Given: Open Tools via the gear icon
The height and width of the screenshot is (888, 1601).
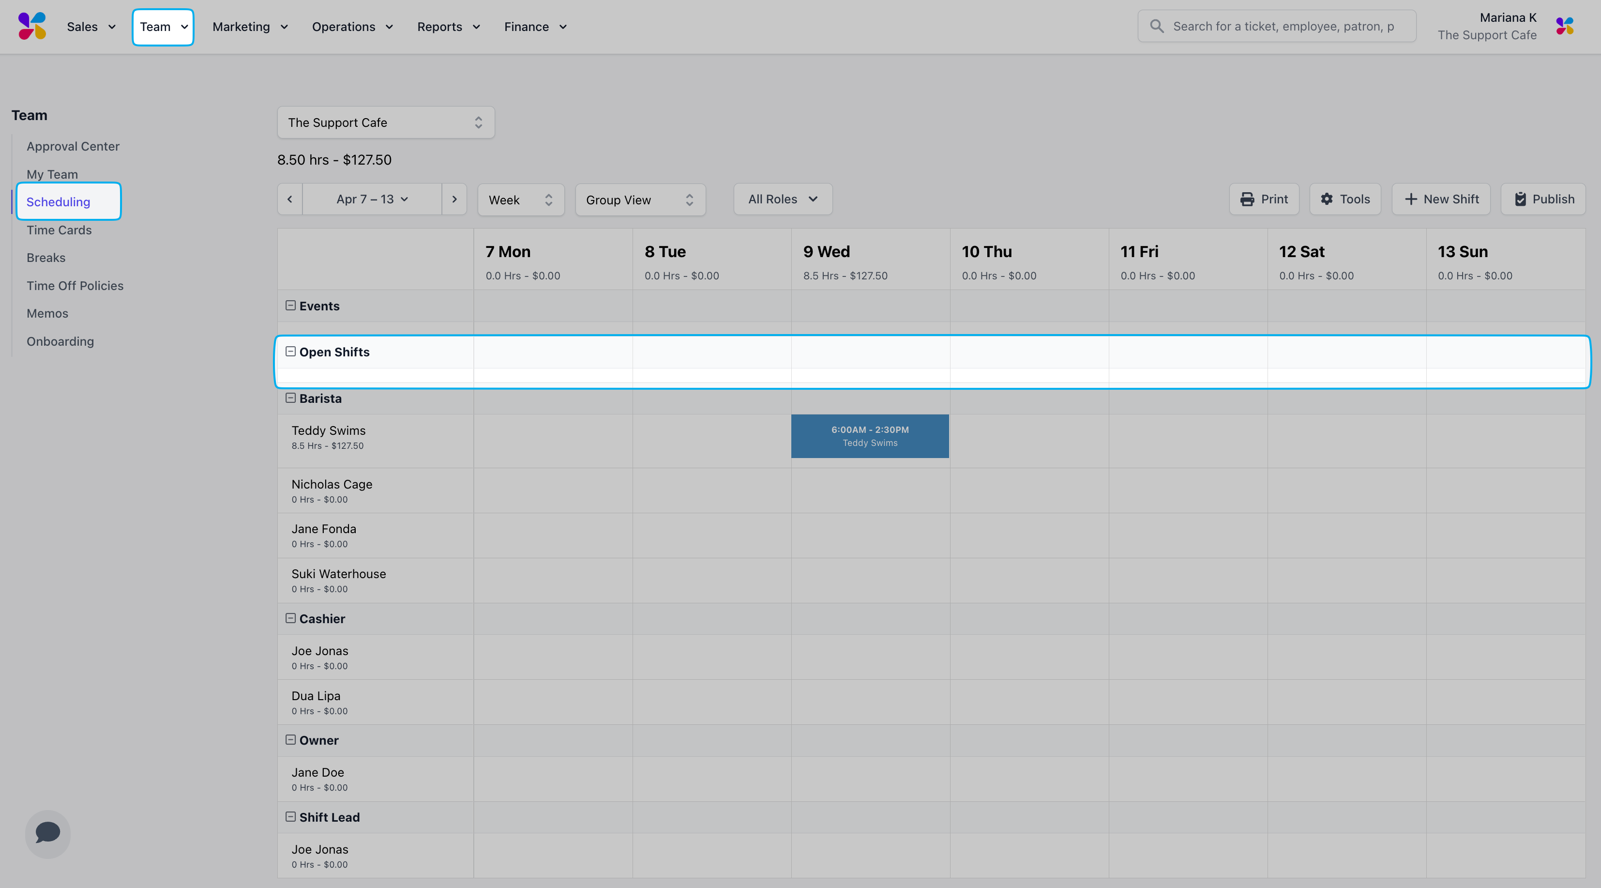Looking at the screenshot, I should [1326, 199].
